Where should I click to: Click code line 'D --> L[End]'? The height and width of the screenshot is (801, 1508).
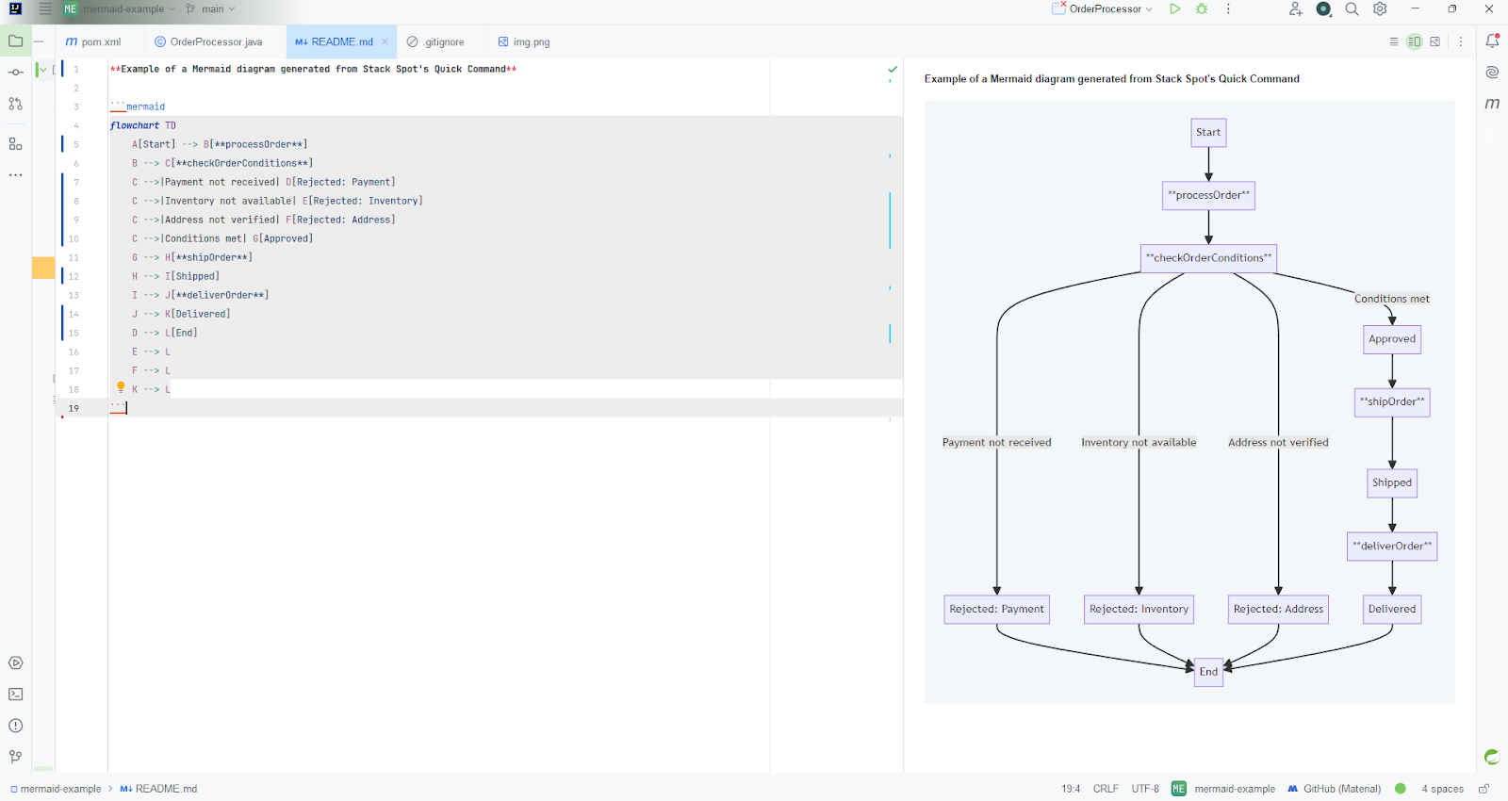click(164, 333)
